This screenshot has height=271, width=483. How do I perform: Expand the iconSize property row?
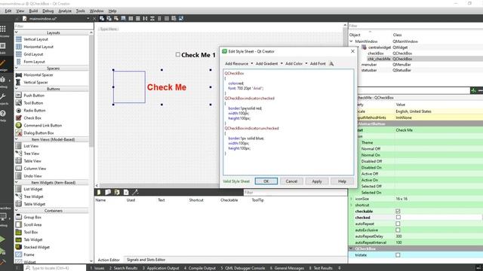pyautogui.click(x=351, y=199)
